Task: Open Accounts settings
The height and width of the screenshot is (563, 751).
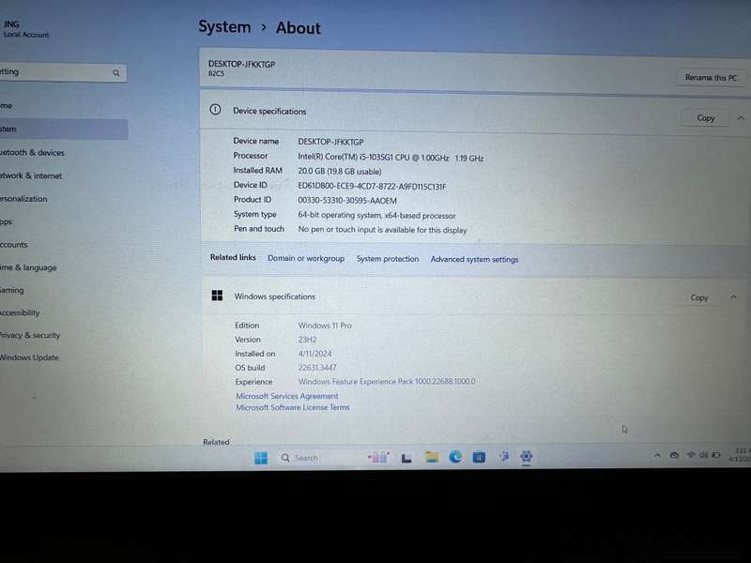Action: coord(63,244)
